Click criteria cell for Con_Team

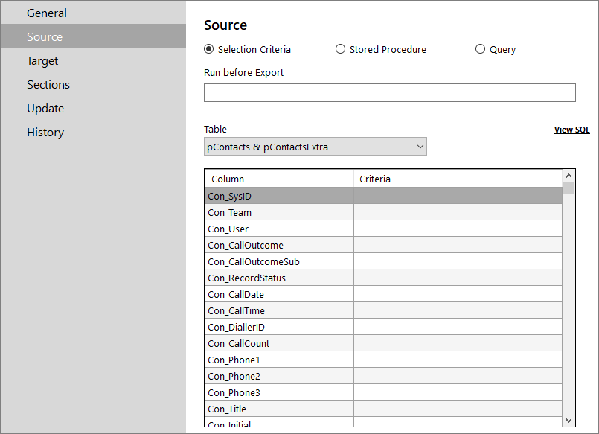458,212
